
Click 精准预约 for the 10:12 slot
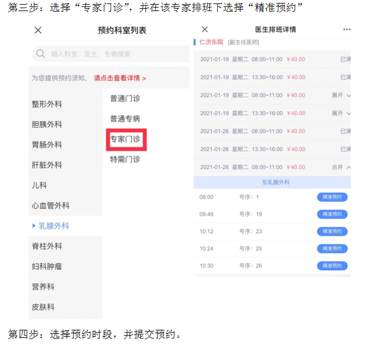tap(332, 231)
